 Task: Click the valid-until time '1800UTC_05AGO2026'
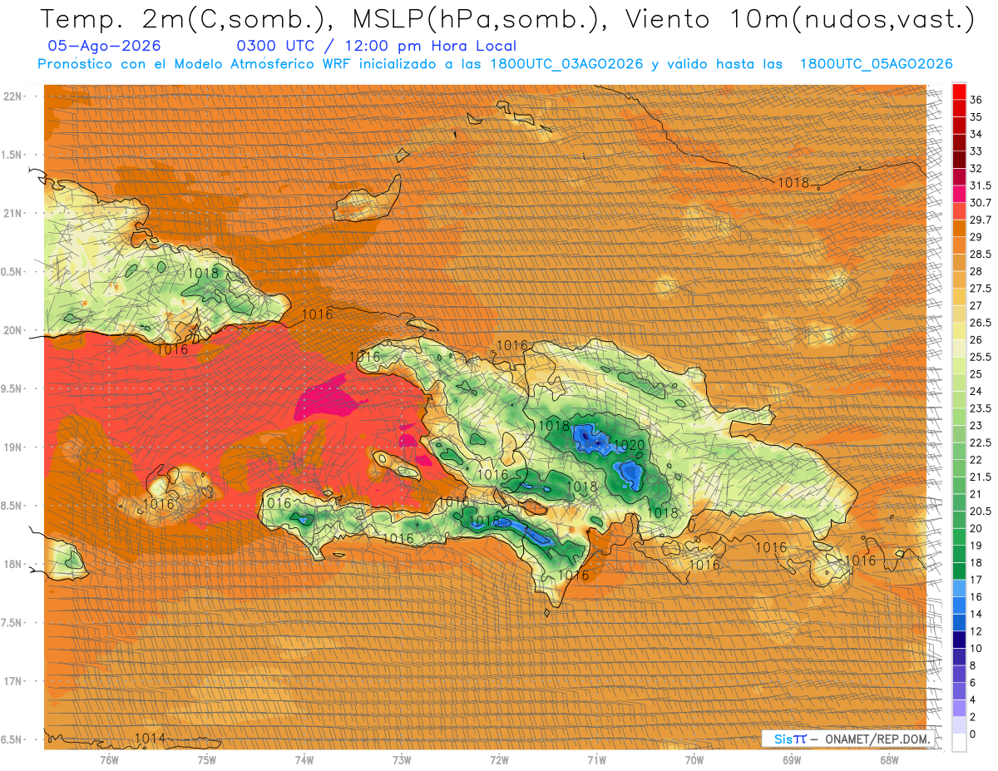[x=876, y=64]
